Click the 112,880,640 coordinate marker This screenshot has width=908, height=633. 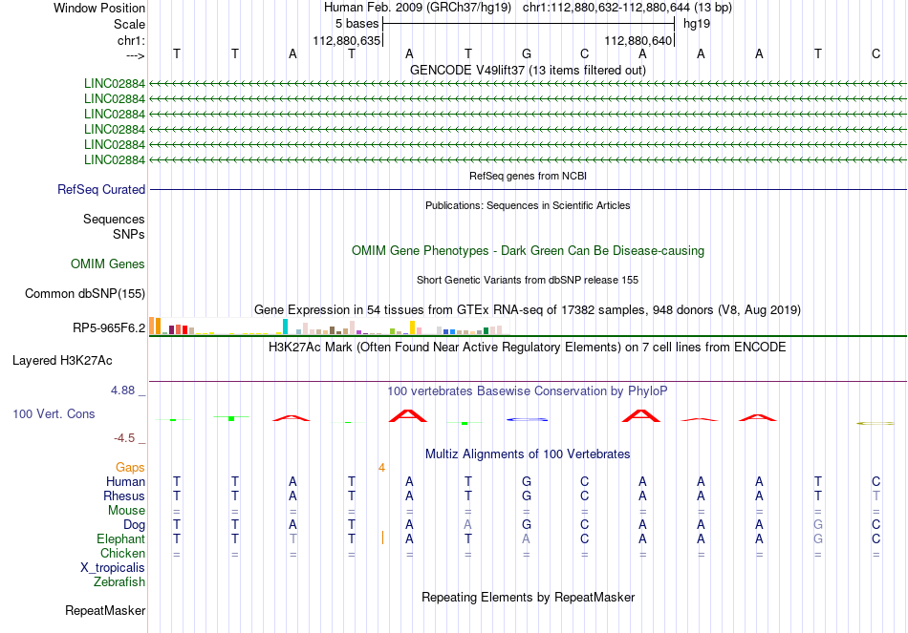(638, 40)
